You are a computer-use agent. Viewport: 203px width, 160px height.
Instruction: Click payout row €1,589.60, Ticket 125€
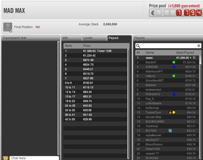pyautogui.click(x=95, y=51)
